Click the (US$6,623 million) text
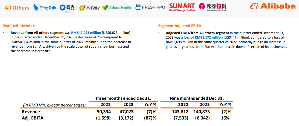 tap(116, 33)
